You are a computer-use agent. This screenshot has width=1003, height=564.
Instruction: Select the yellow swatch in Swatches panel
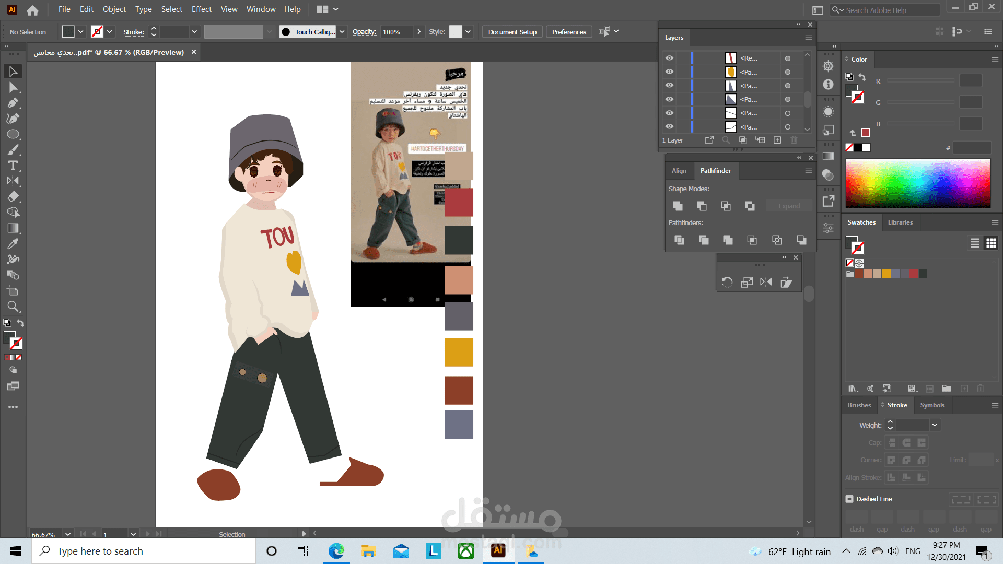click(887, 274)
